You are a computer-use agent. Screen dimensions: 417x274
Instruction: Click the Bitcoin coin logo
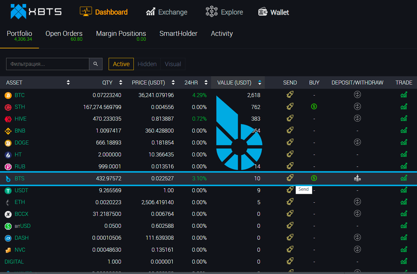click(x=8, y=96)
